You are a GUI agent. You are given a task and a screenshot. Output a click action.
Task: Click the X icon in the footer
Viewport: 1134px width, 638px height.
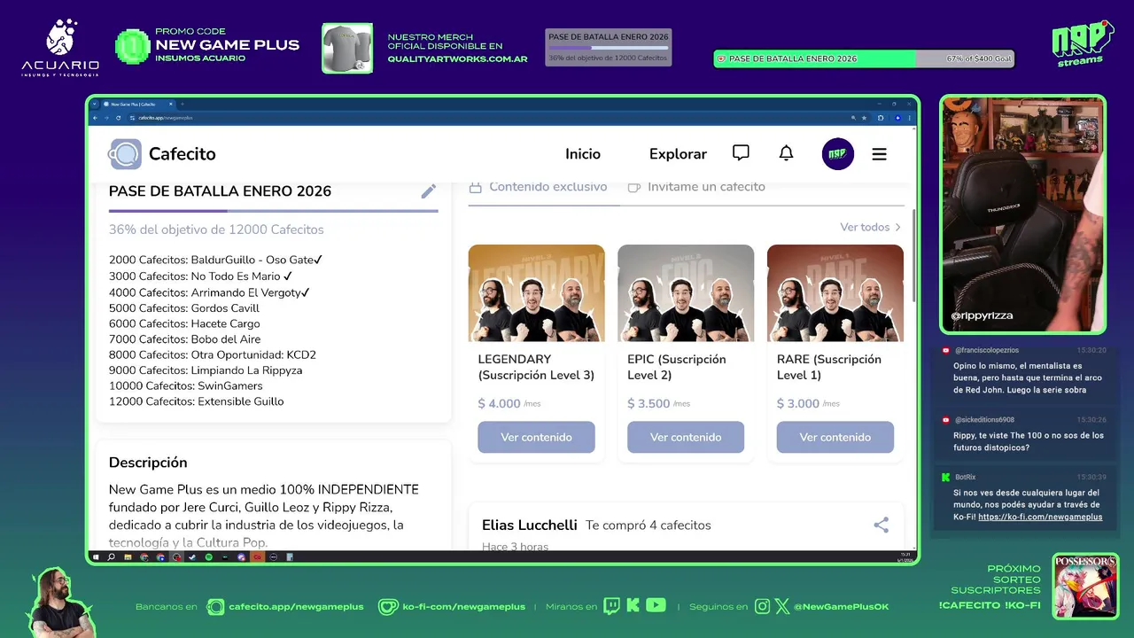coord(782,607)
